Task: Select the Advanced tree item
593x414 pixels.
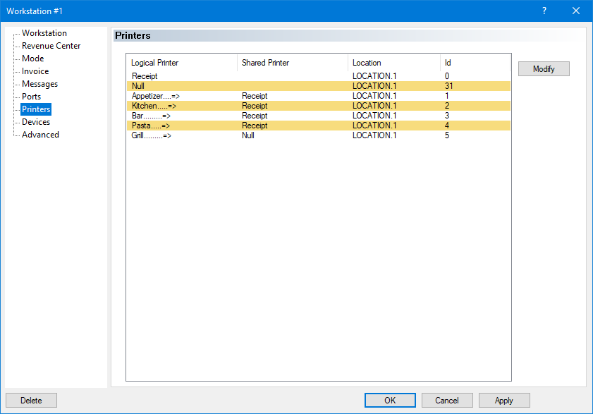Action: 40,135
